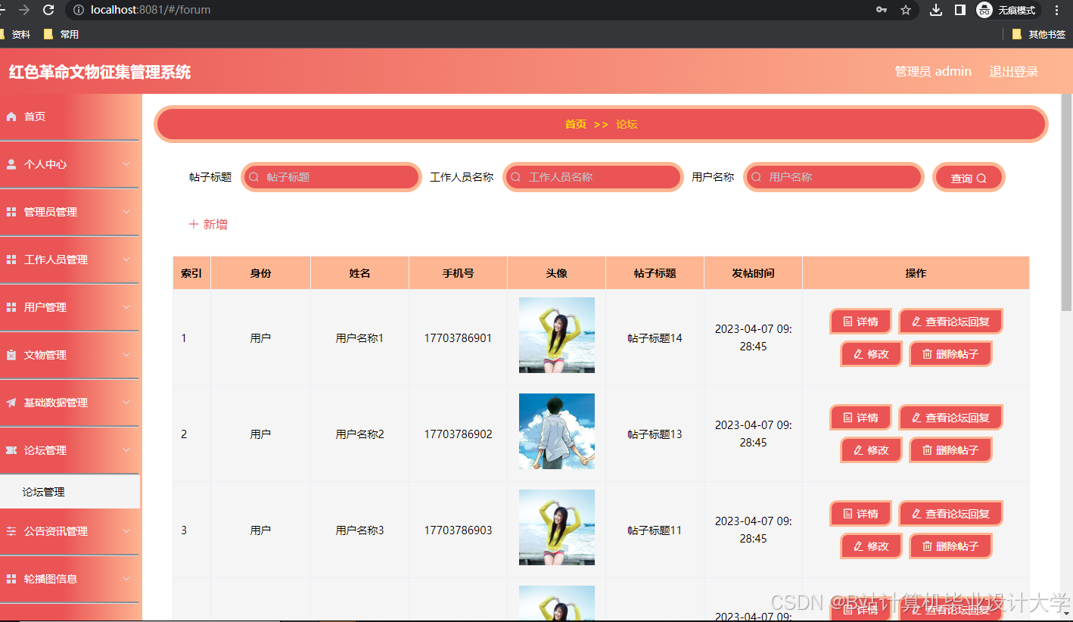Expand 公告资讯管理 chevron

tap(126, 531)
